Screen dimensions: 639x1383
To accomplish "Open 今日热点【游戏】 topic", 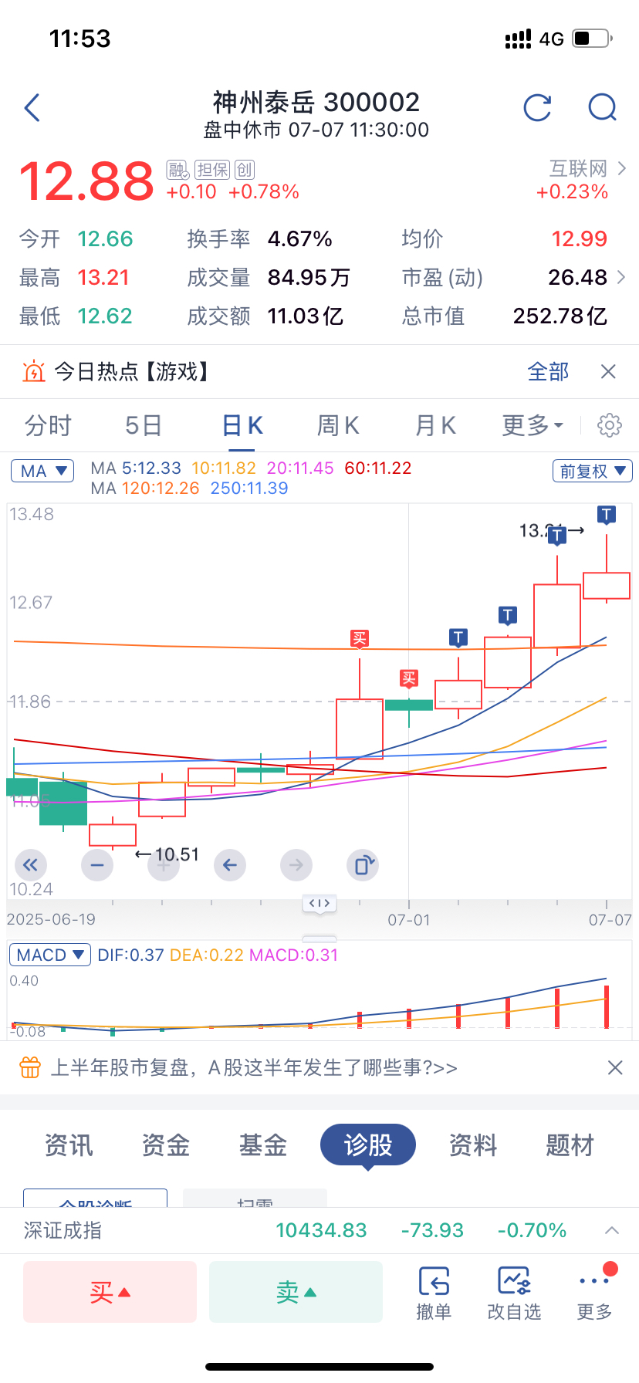I will tap(134, 372).
